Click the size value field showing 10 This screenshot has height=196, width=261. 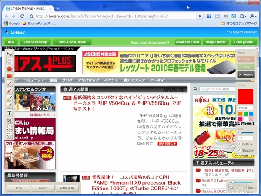tap(245, 138)
